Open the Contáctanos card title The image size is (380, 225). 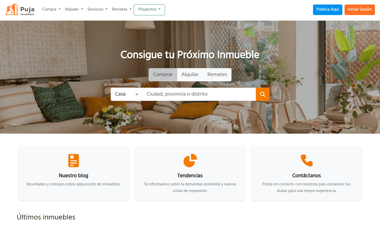[307, 176]
